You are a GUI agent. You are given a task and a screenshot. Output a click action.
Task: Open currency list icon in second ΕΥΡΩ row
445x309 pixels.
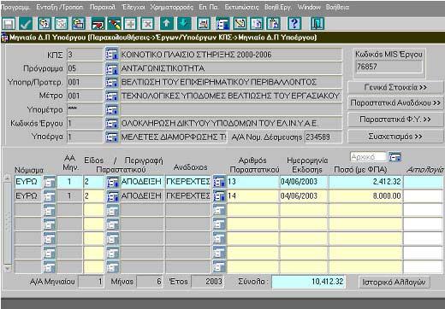[50, 195]
